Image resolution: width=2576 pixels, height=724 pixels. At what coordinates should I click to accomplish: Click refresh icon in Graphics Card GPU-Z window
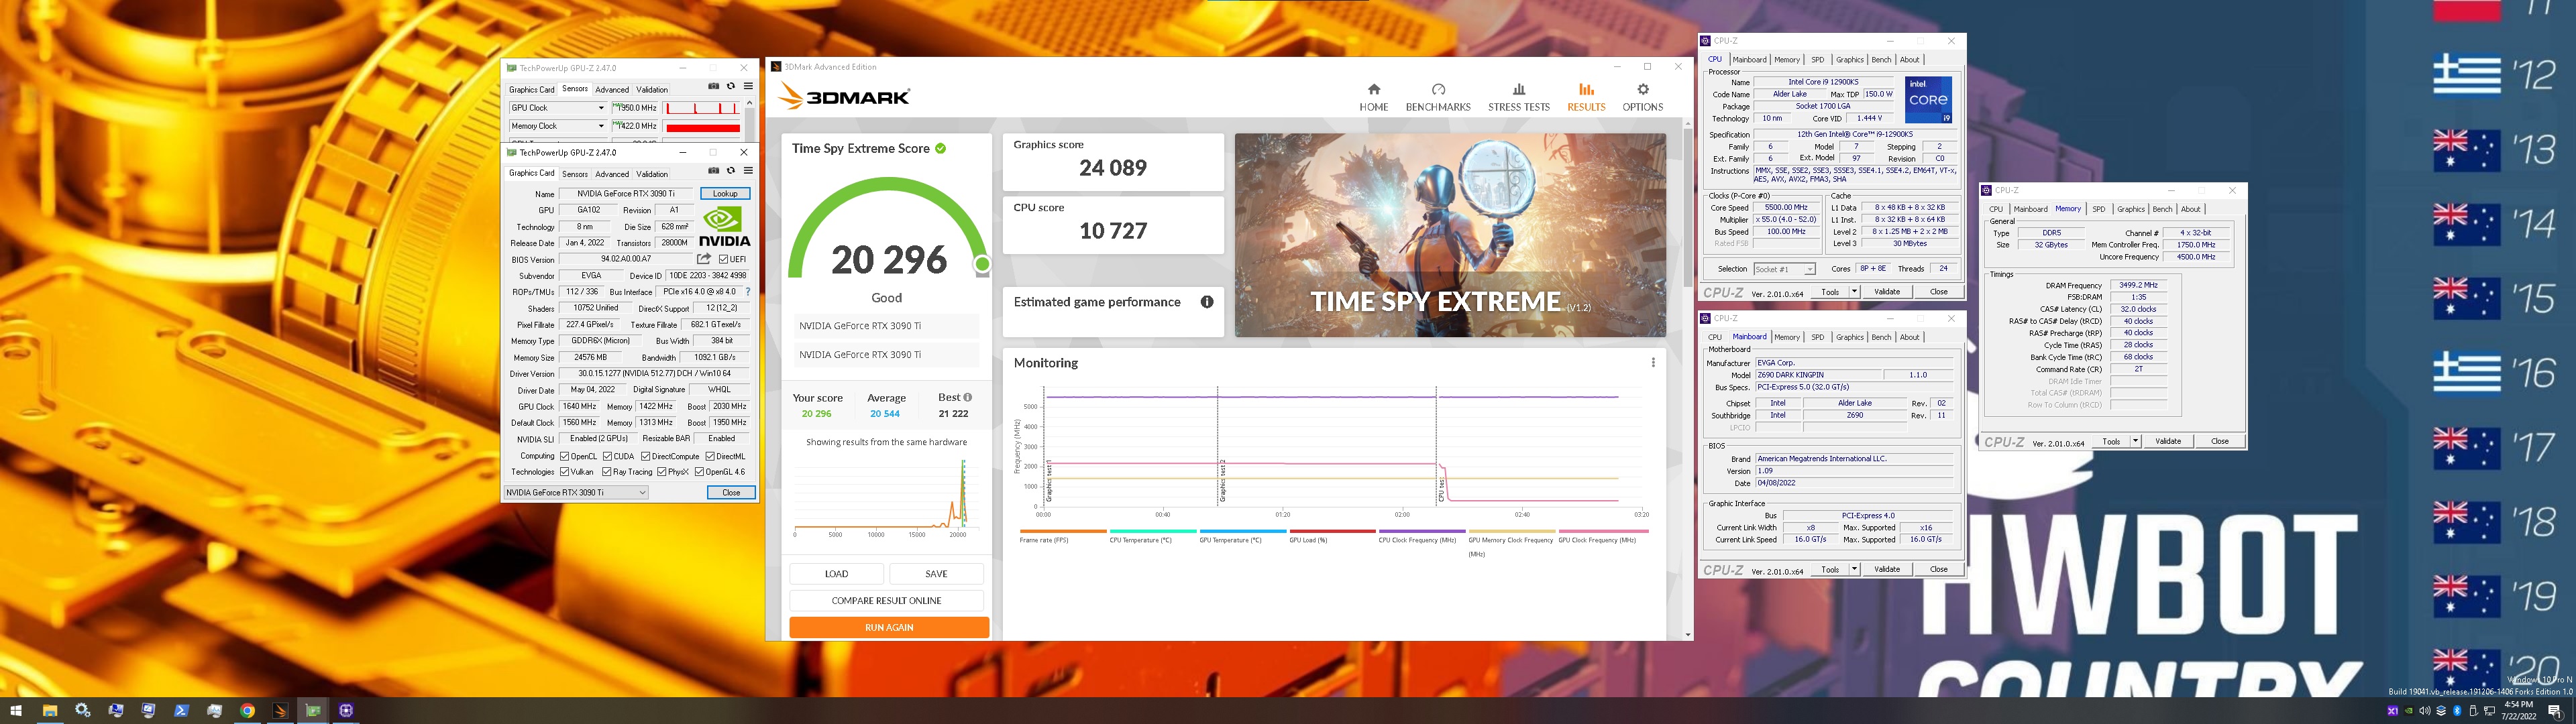click(730, 170)
